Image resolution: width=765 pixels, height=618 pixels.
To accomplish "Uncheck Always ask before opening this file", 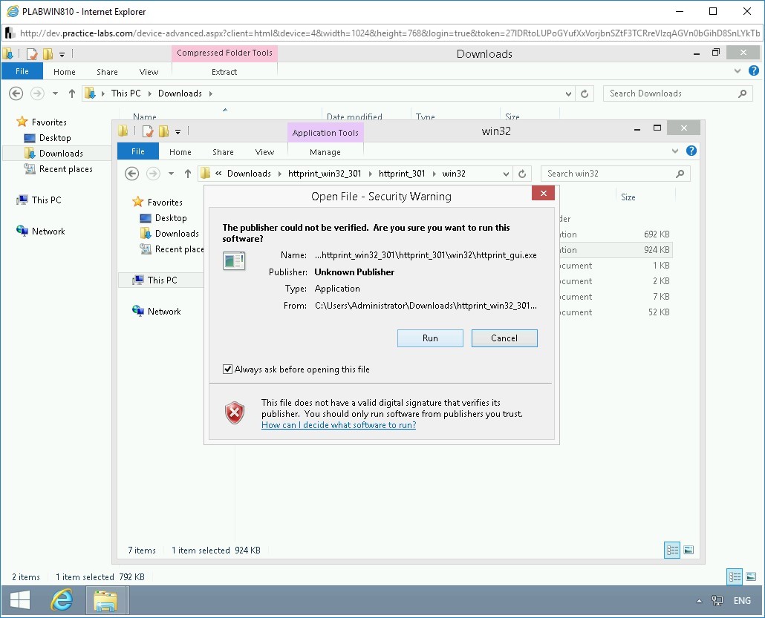I will pyautogui.click(x=228, y=369).
